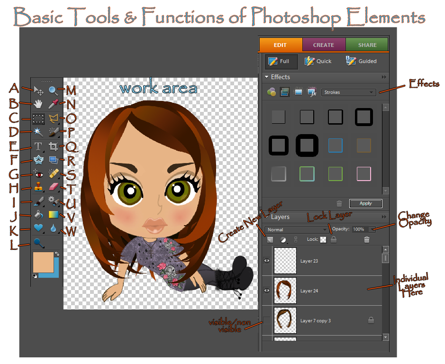
Task: Switch to Guided edit mode
Action: tap(361, 61)
